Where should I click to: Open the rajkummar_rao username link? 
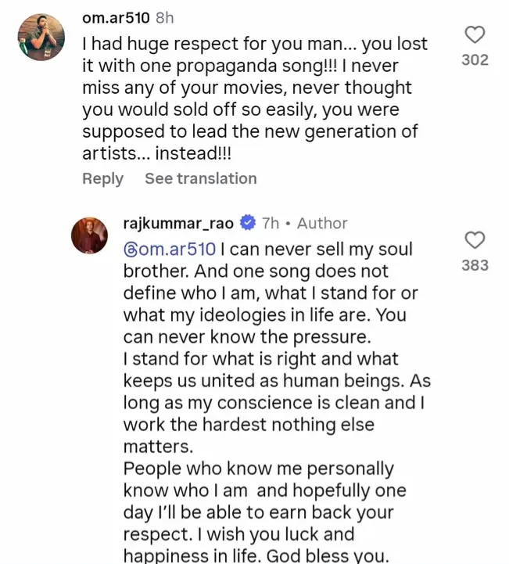click(x=178, y=224)
